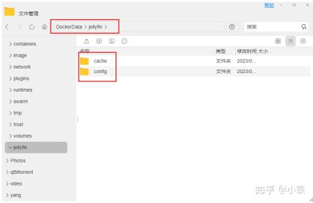Switch to list view layout
This screenshot has height=203, width=313.
tap(290, 41)
